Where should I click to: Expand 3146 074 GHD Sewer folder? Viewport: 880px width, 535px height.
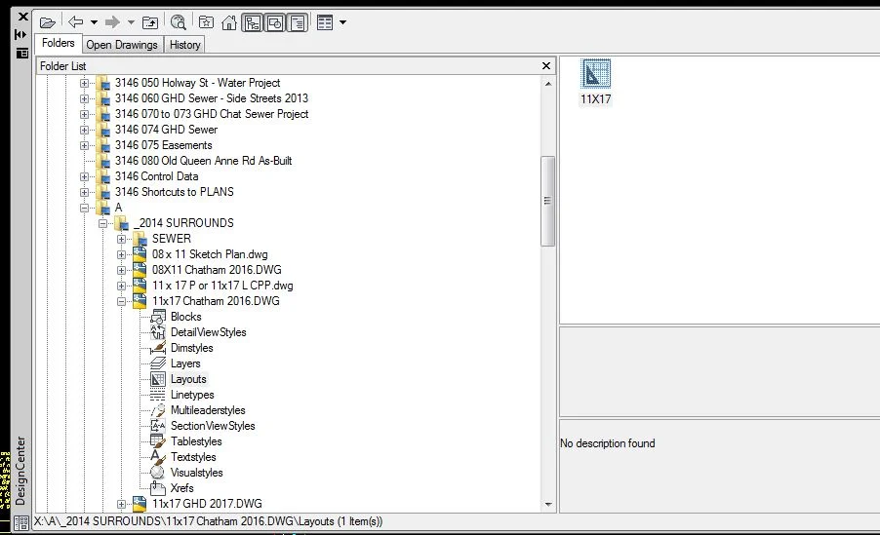[84, 131]
